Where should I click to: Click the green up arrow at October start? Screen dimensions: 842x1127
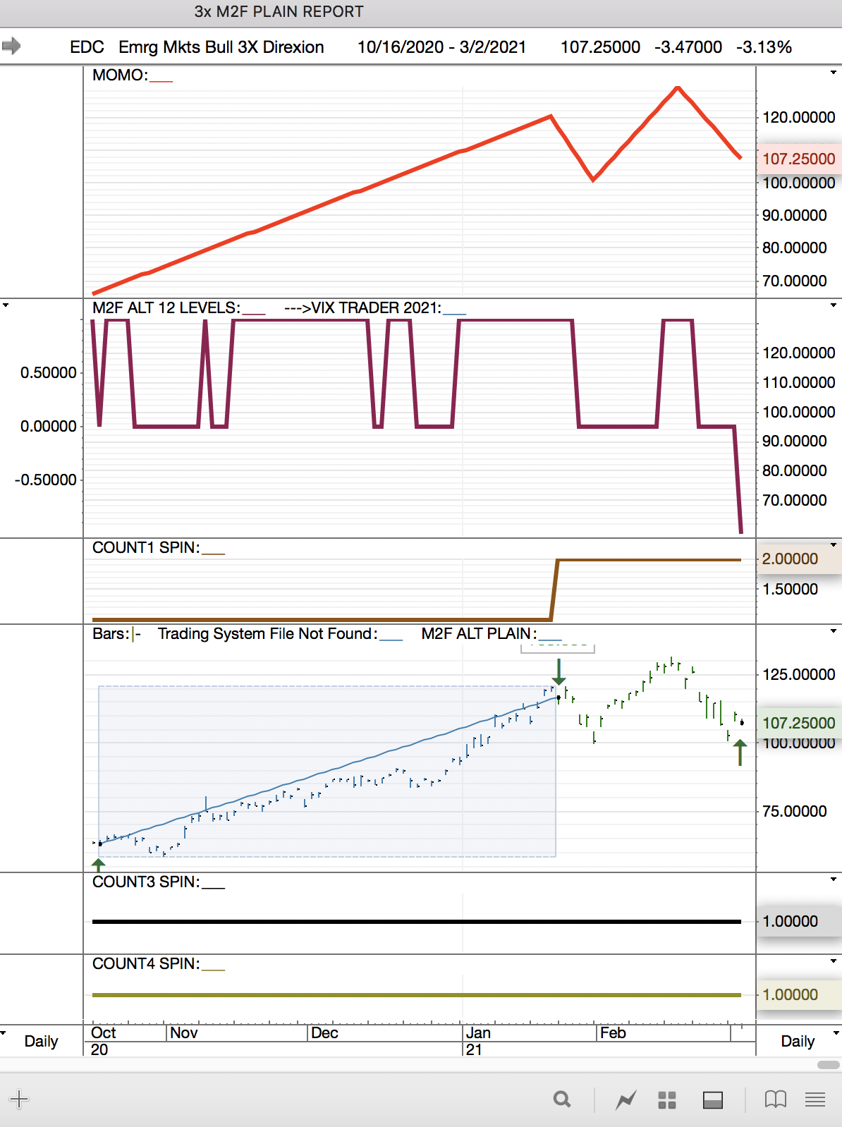pyautogui.click(x=99, y=865)
